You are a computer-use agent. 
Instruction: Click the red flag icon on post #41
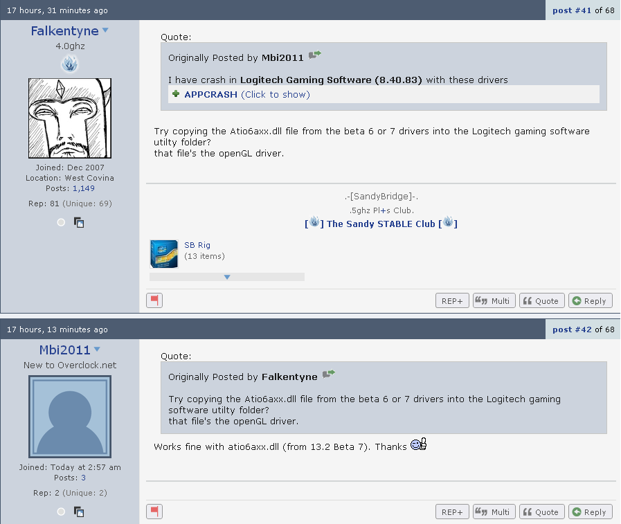pyautogui.click(x=154, y=300)
